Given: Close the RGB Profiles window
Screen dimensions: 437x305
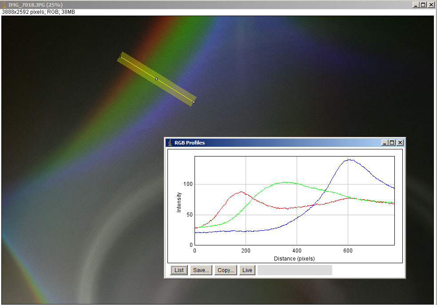Looking at the screenshot, I should tap(400, 143).
